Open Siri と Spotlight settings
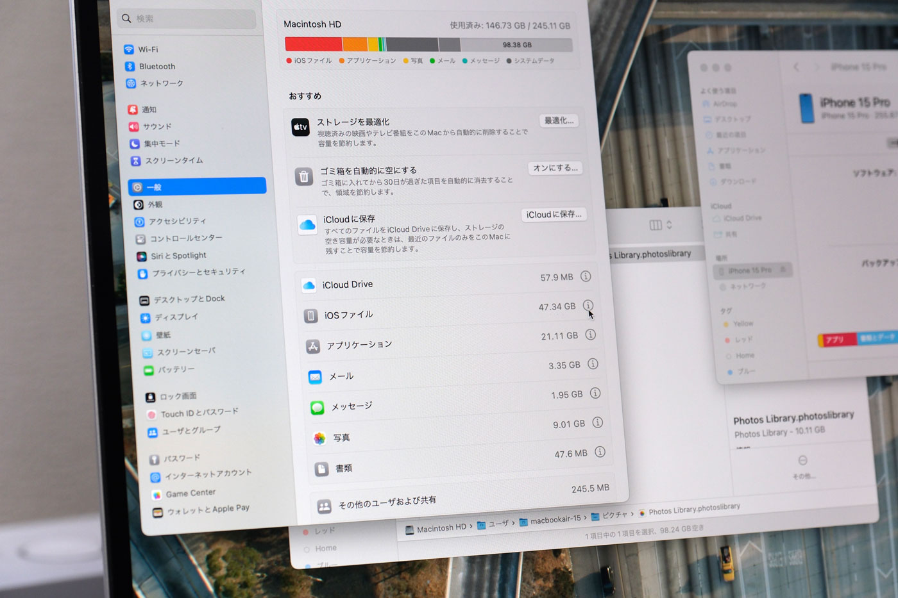 pos(171,256)
